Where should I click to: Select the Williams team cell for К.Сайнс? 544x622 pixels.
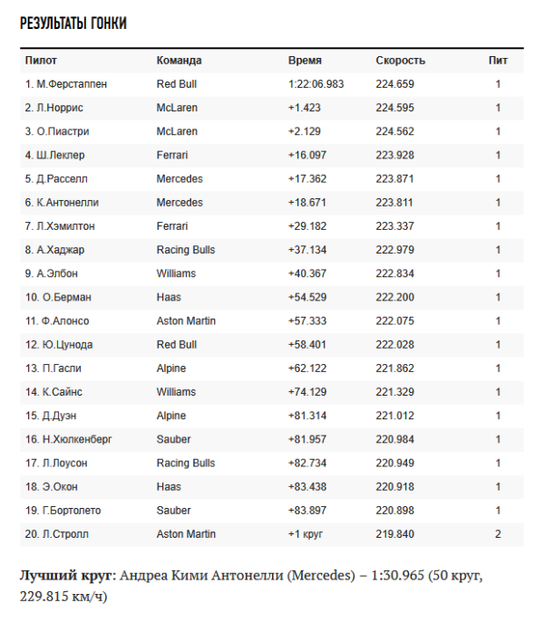[x=176, y=392]
